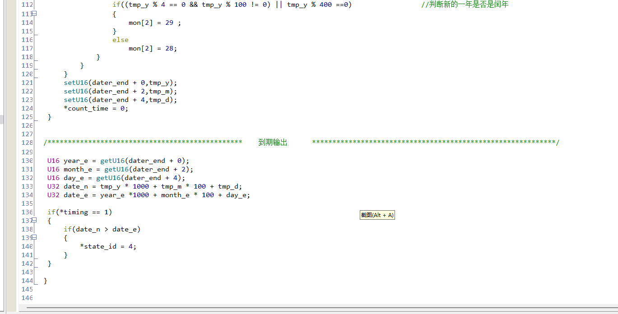Click the 'if(*timing == 1)' statement
618x314 pixels.
click(79, 212)
